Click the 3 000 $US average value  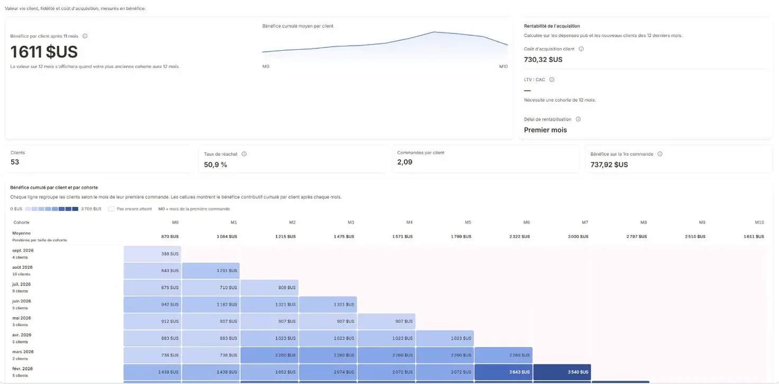pyautogui.click(x=577, y=236)
